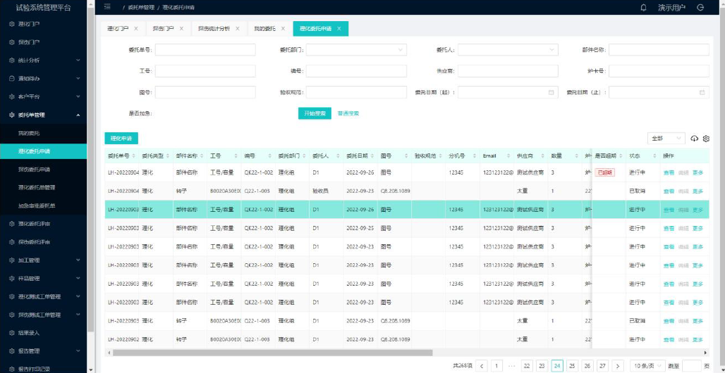Viewport: 725px width, 373px height.
Task: Click the cloud download export icon
Action: coord(695,139)
